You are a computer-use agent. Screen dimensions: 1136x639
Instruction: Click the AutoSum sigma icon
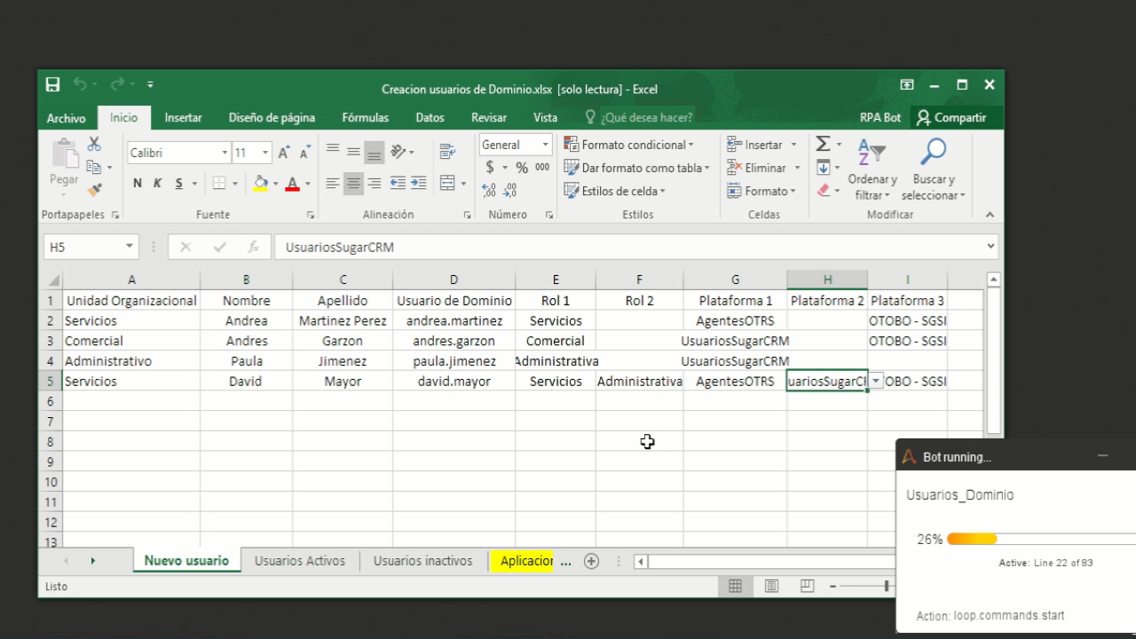(x=823, y=145)
